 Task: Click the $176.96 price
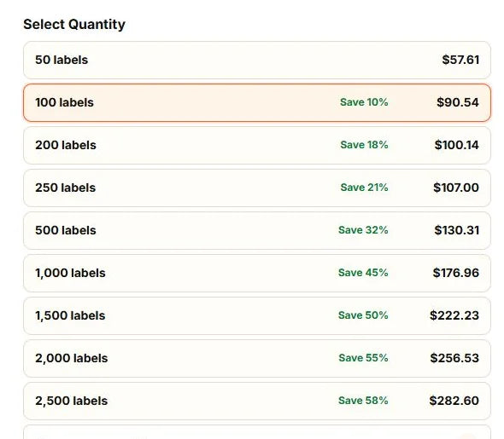pos(456,273)
